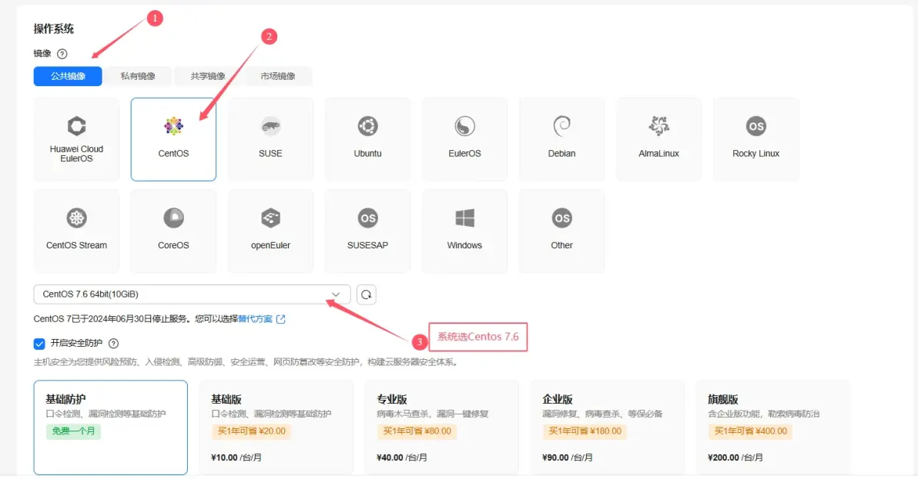Refresh the image version list
Image resolution: width=918 pixels, height=479 pixels.
(367, 294)
